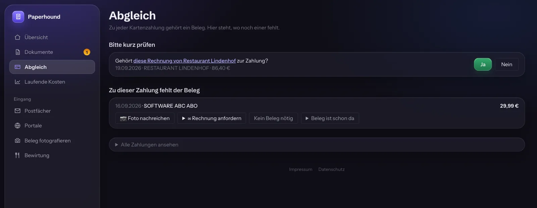This screenshot has width=537, height=208.
Task: Click the Beleg fotografieren camera icon
Action: (17, 140)
